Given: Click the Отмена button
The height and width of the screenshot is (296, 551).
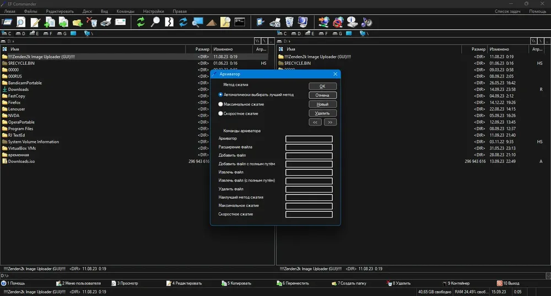Looking at the screenshot, I should tap(322, 95).
